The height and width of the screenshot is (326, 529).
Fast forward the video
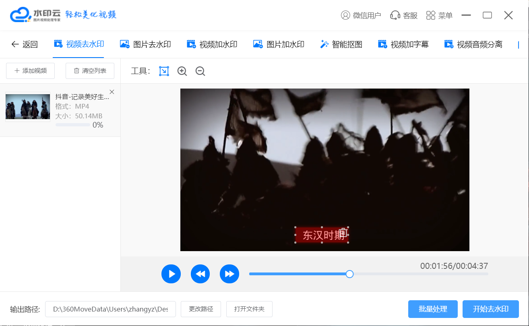tap(229, 274)
